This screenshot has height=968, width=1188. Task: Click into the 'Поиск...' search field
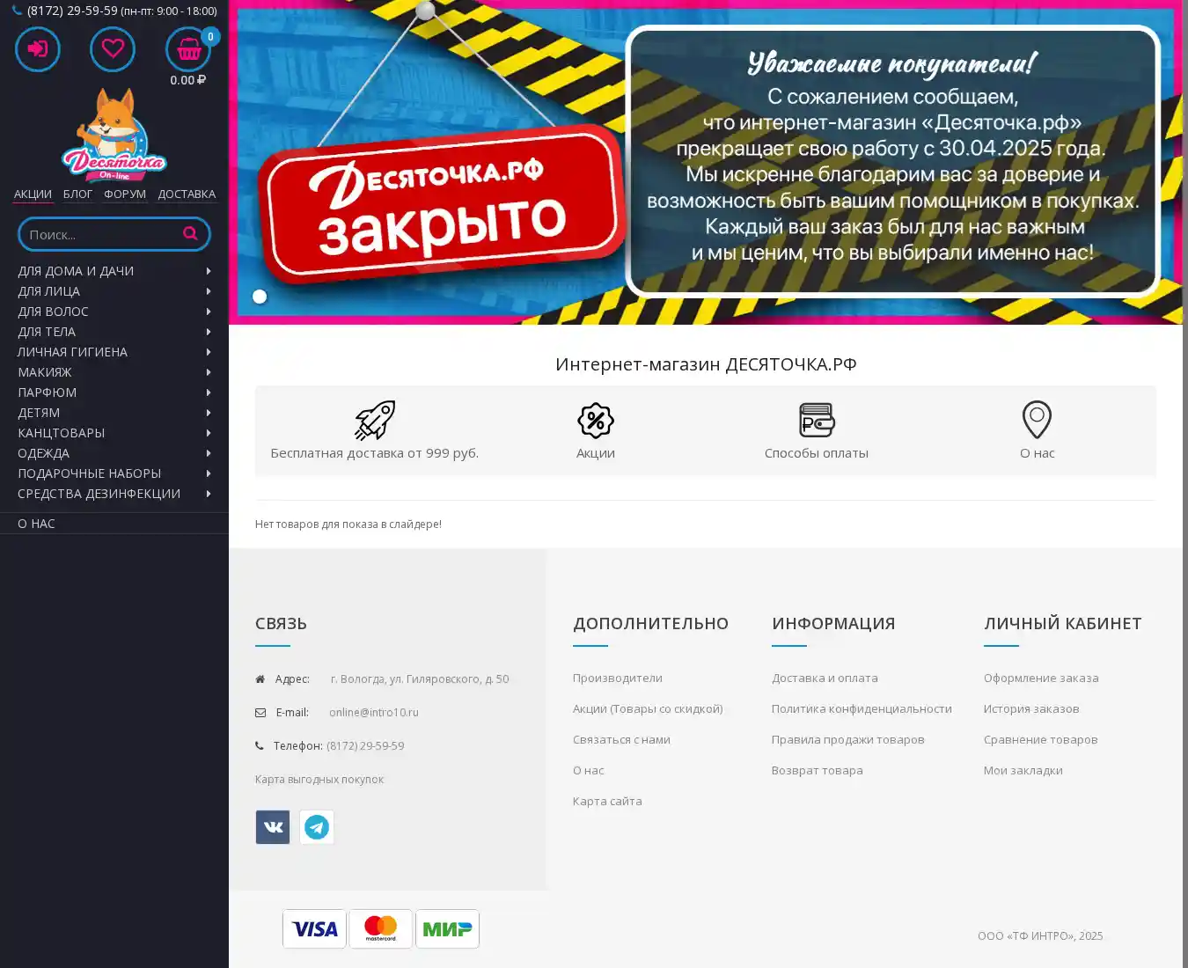point(99,234)
